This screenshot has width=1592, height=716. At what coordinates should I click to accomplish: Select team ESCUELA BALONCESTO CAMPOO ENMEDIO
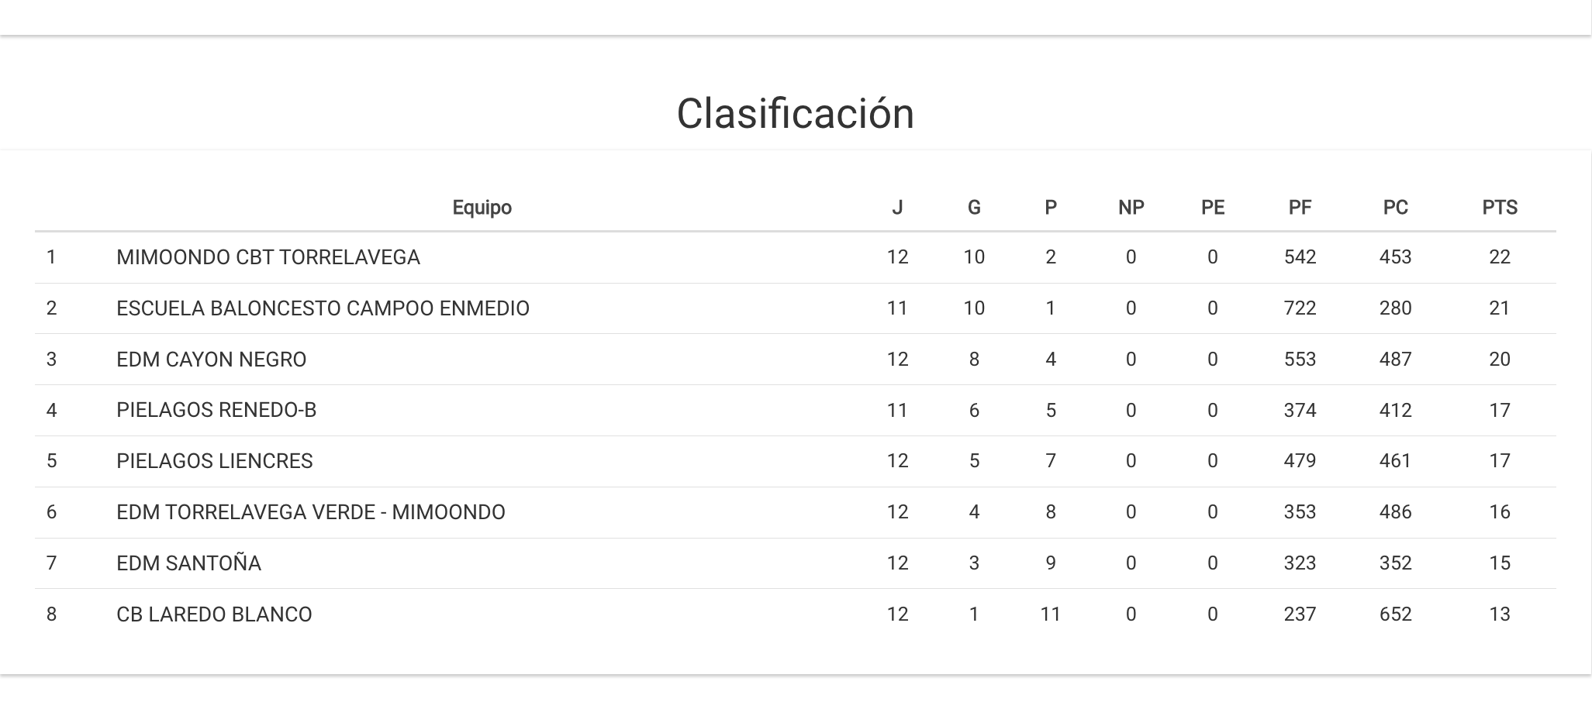tap(323, 308)
